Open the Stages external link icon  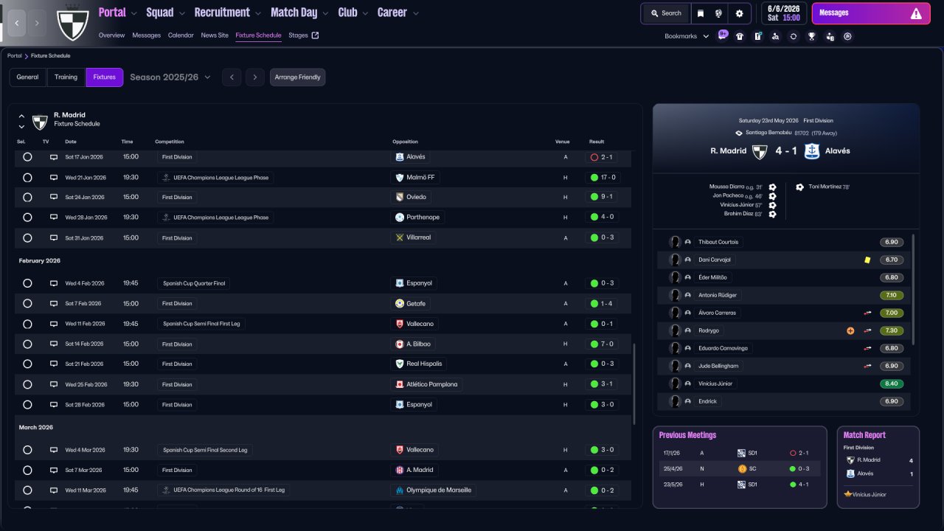315,35
